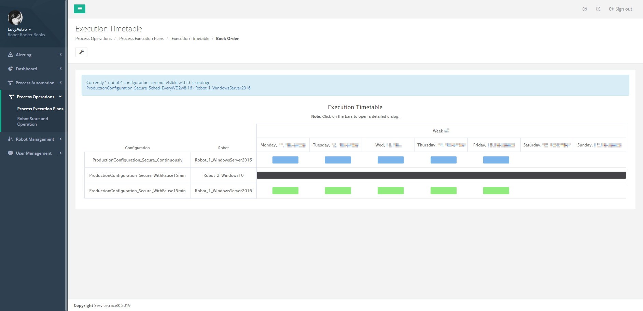Open the LucyAstro user dropdown
643x311 pixels.
pyautogui.click(x=18, y=29)
